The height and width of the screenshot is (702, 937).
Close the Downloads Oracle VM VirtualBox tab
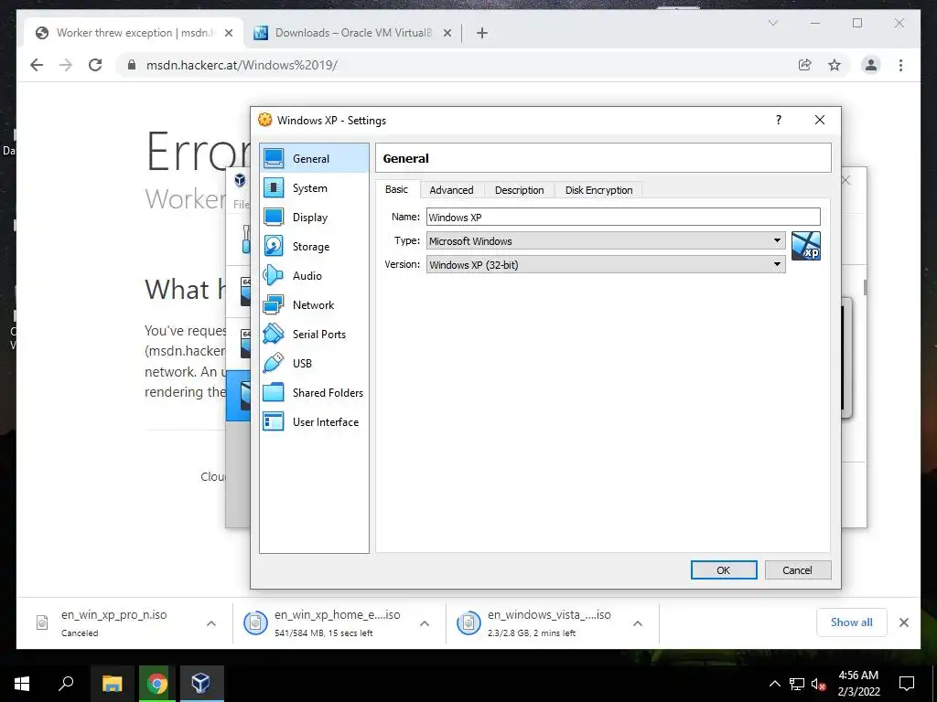pos(447,34)
